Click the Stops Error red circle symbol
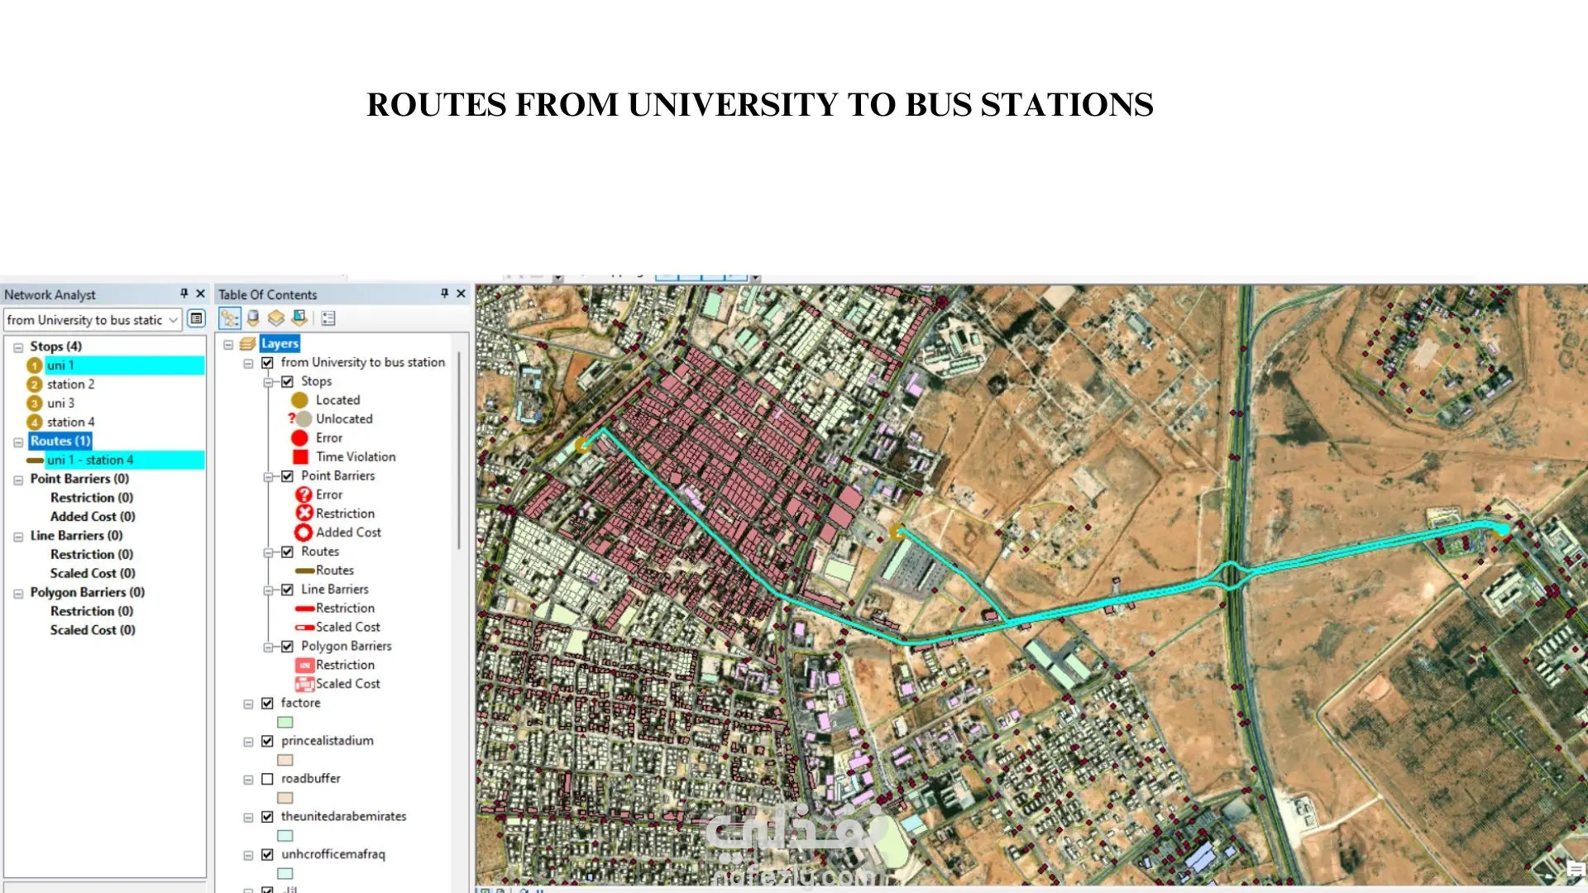Screen dimensions: 1588x893 (299, 438)
